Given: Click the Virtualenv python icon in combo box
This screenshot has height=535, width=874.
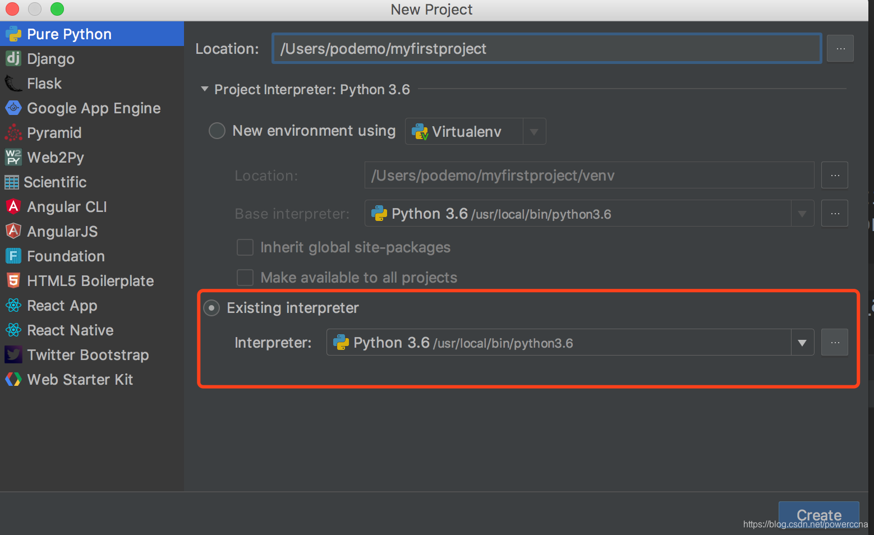Looking at the screenshot, I should pos(420,132).
